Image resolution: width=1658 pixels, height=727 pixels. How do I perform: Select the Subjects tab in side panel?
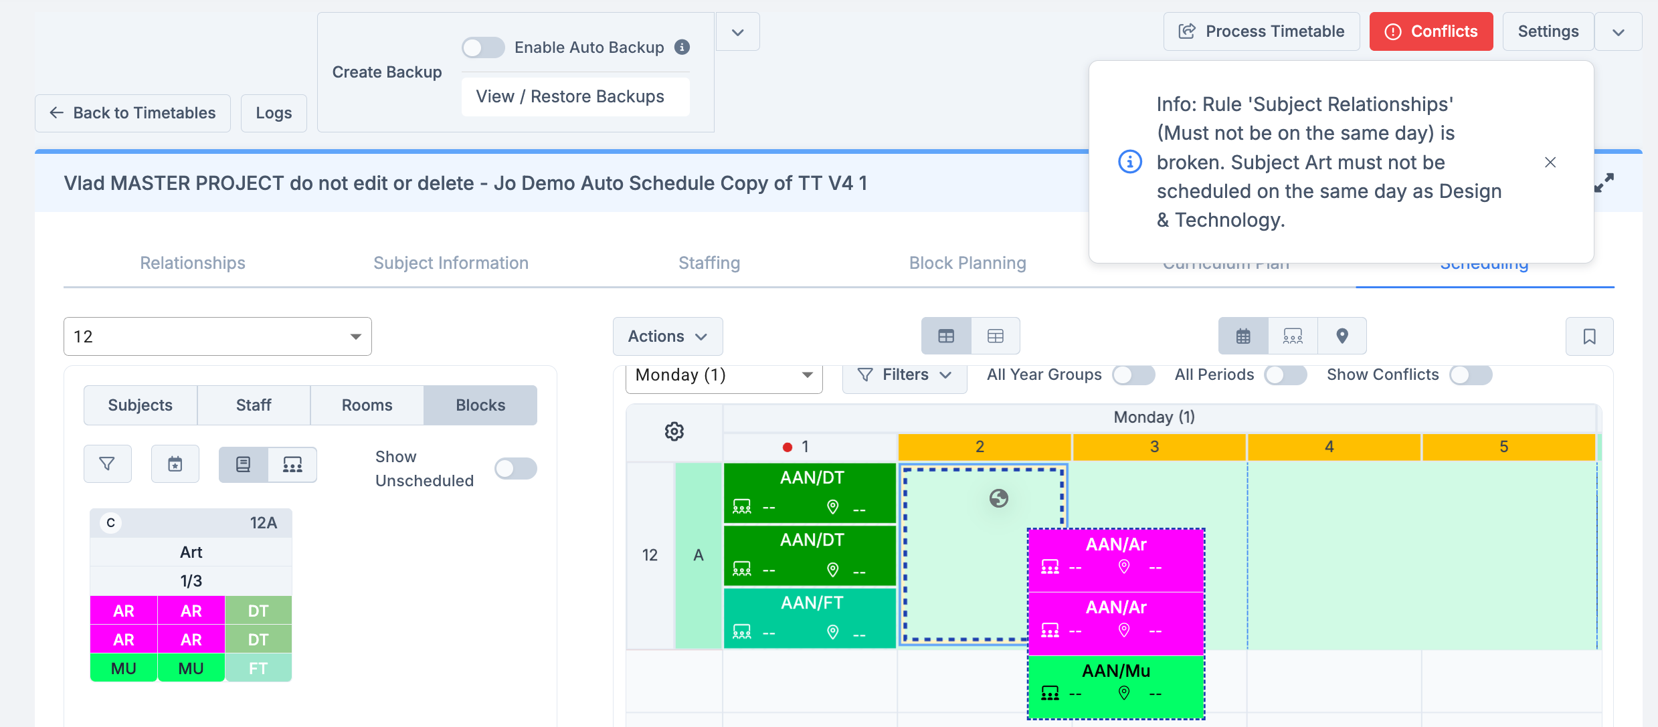(141, 405)
